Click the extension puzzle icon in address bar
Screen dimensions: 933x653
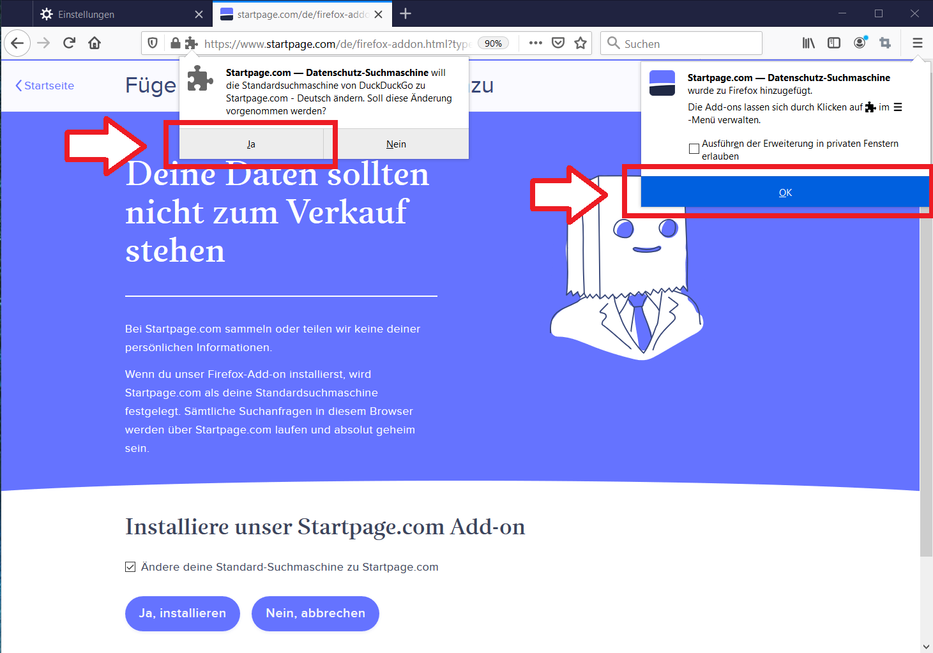pyautogui.click(x=191, y=43)
